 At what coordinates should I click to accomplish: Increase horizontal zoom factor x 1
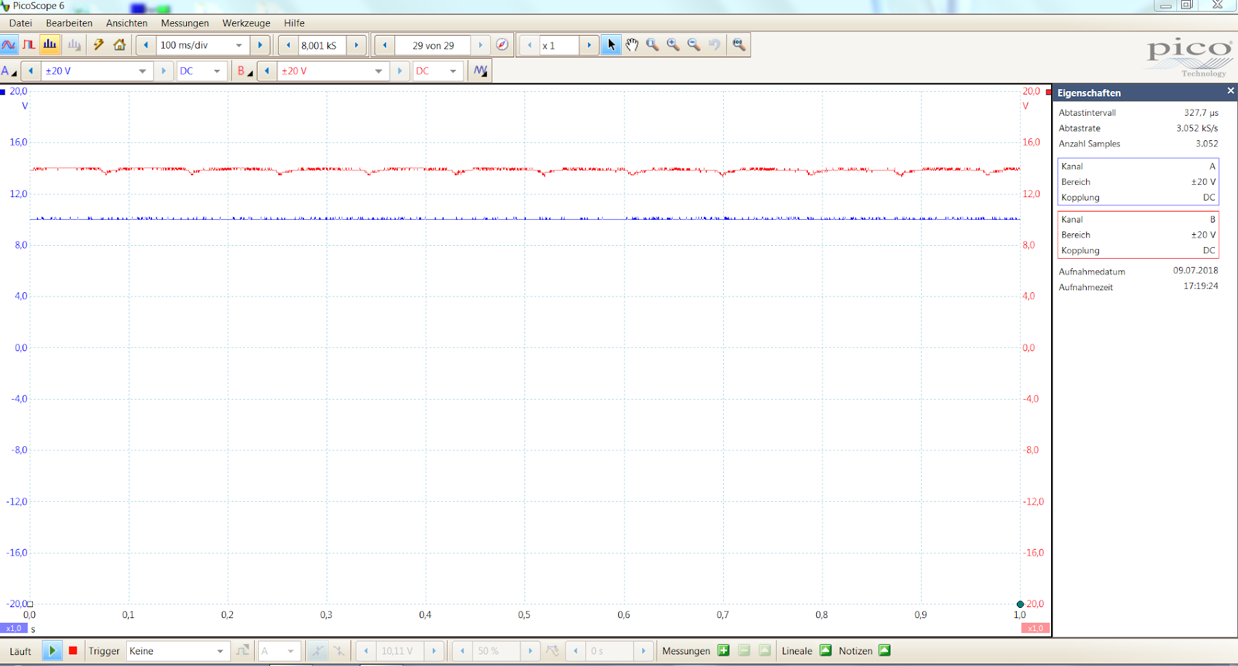(589, 45)
